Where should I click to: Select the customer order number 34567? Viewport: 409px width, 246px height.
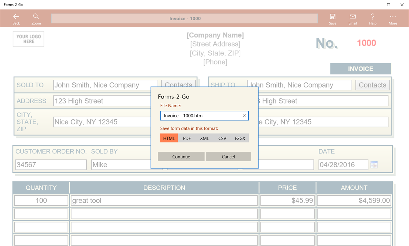(x=51, y=164)
